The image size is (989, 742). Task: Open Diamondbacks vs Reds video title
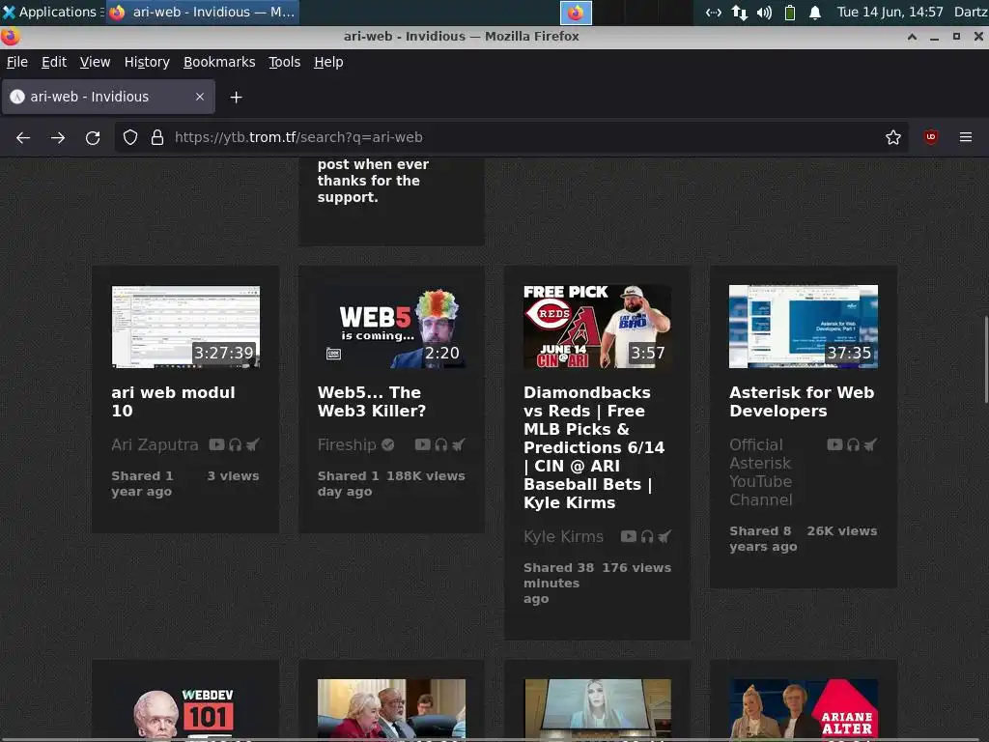594,447
